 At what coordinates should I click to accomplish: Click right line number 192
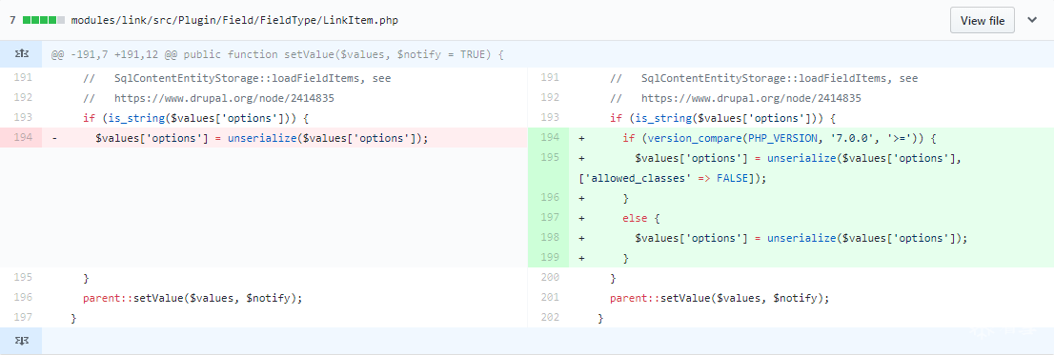[x=550, y=99]
